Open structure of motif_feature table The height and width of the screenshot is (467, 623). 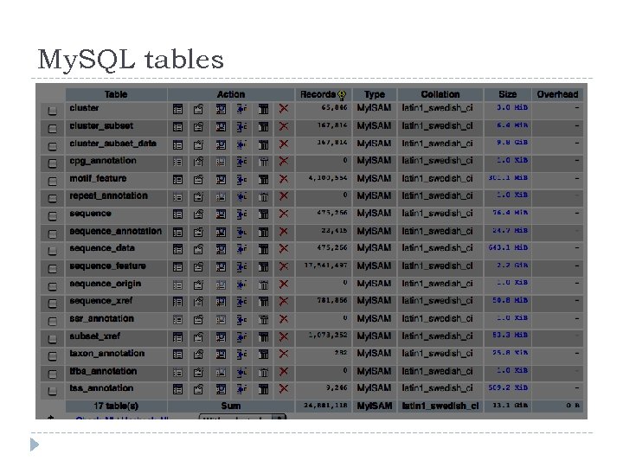click(x=198, y=180)
